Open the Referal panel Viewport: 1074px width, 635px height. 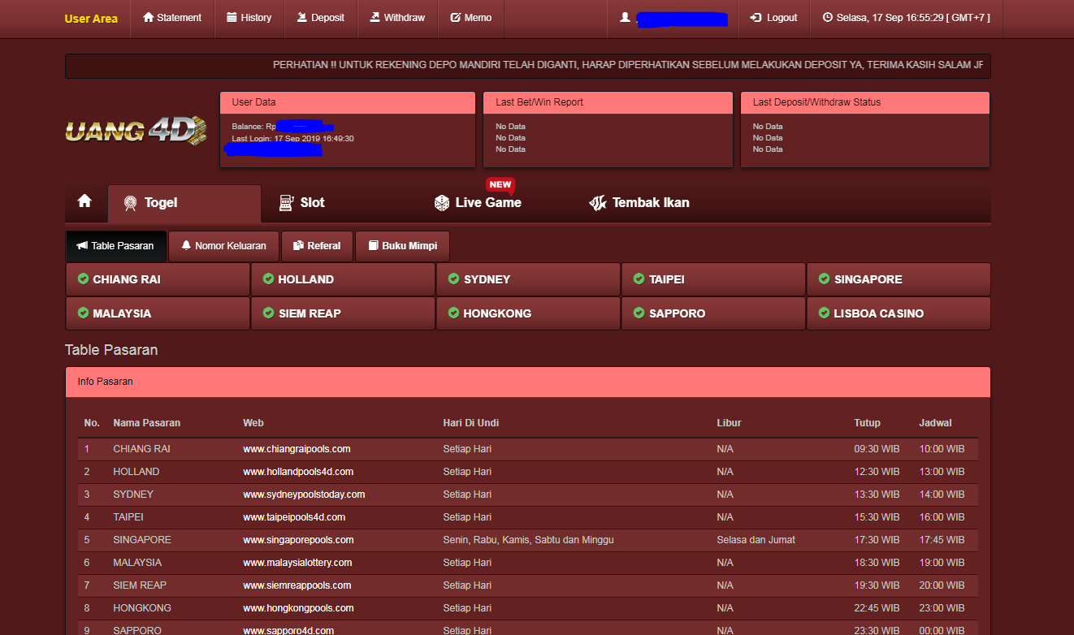pos(317,245)
